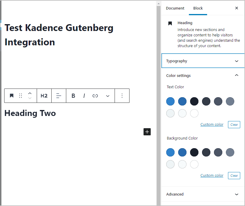Select the Block tab in the sidebar
Viewport: 245px width, 206px height.
click(198, 8)
